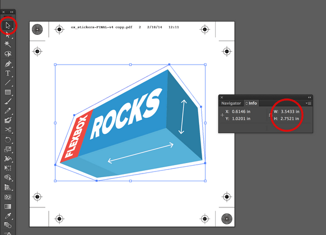
Task: Select the Type tool
Action: [x=8, y=73]
